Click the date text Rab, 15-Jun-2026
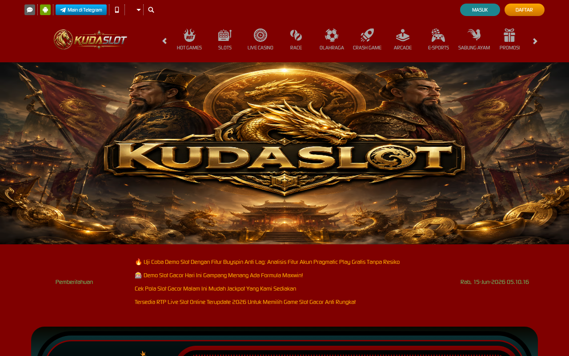 click(495, 282)
